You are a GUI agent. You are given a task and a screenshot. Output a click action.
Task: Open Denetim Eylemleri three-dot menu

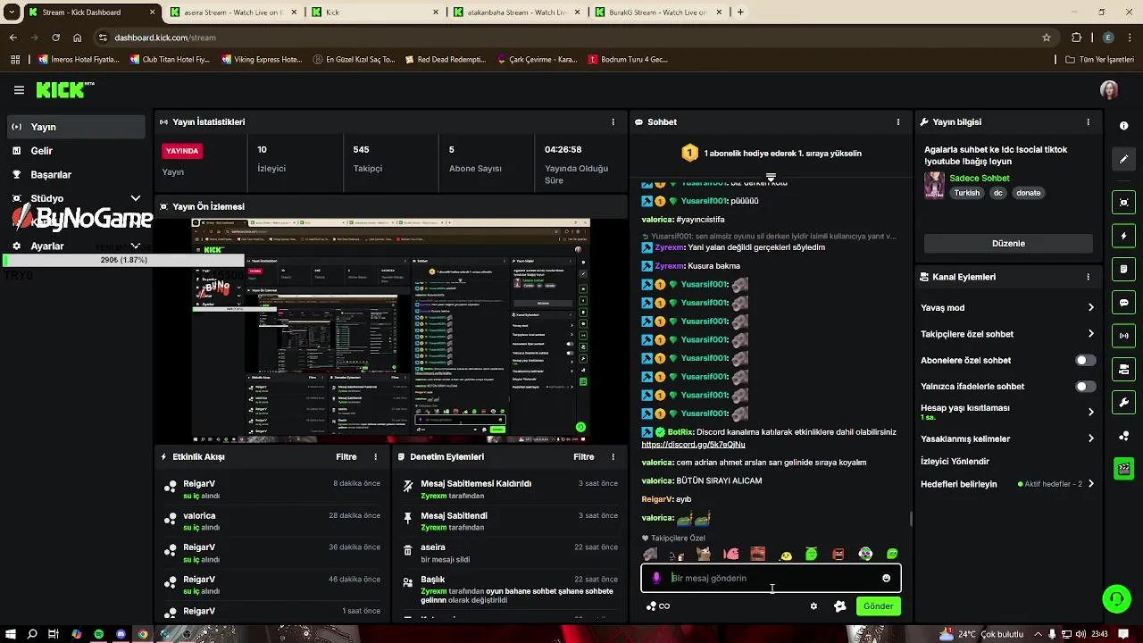tap(613, 456)
